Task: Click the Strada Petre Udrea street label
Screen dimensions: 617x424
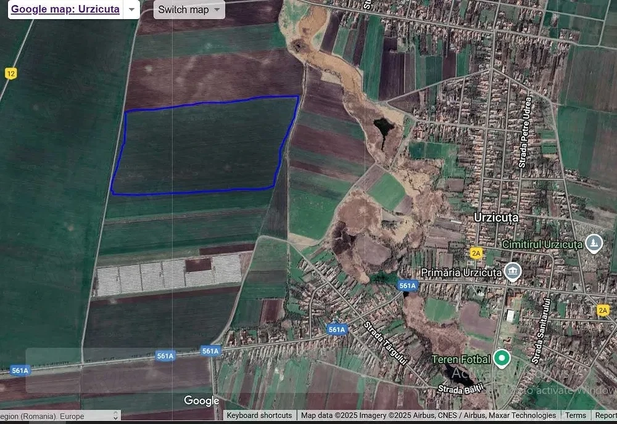Action: coord(525,132)
